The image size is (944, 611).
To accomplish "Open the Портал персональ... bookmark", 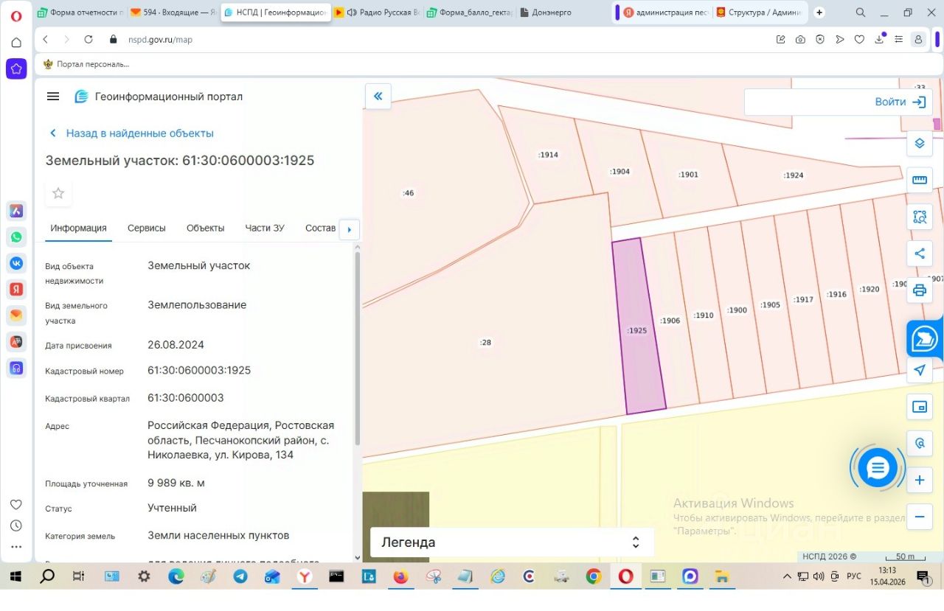I will coord(86,64).
